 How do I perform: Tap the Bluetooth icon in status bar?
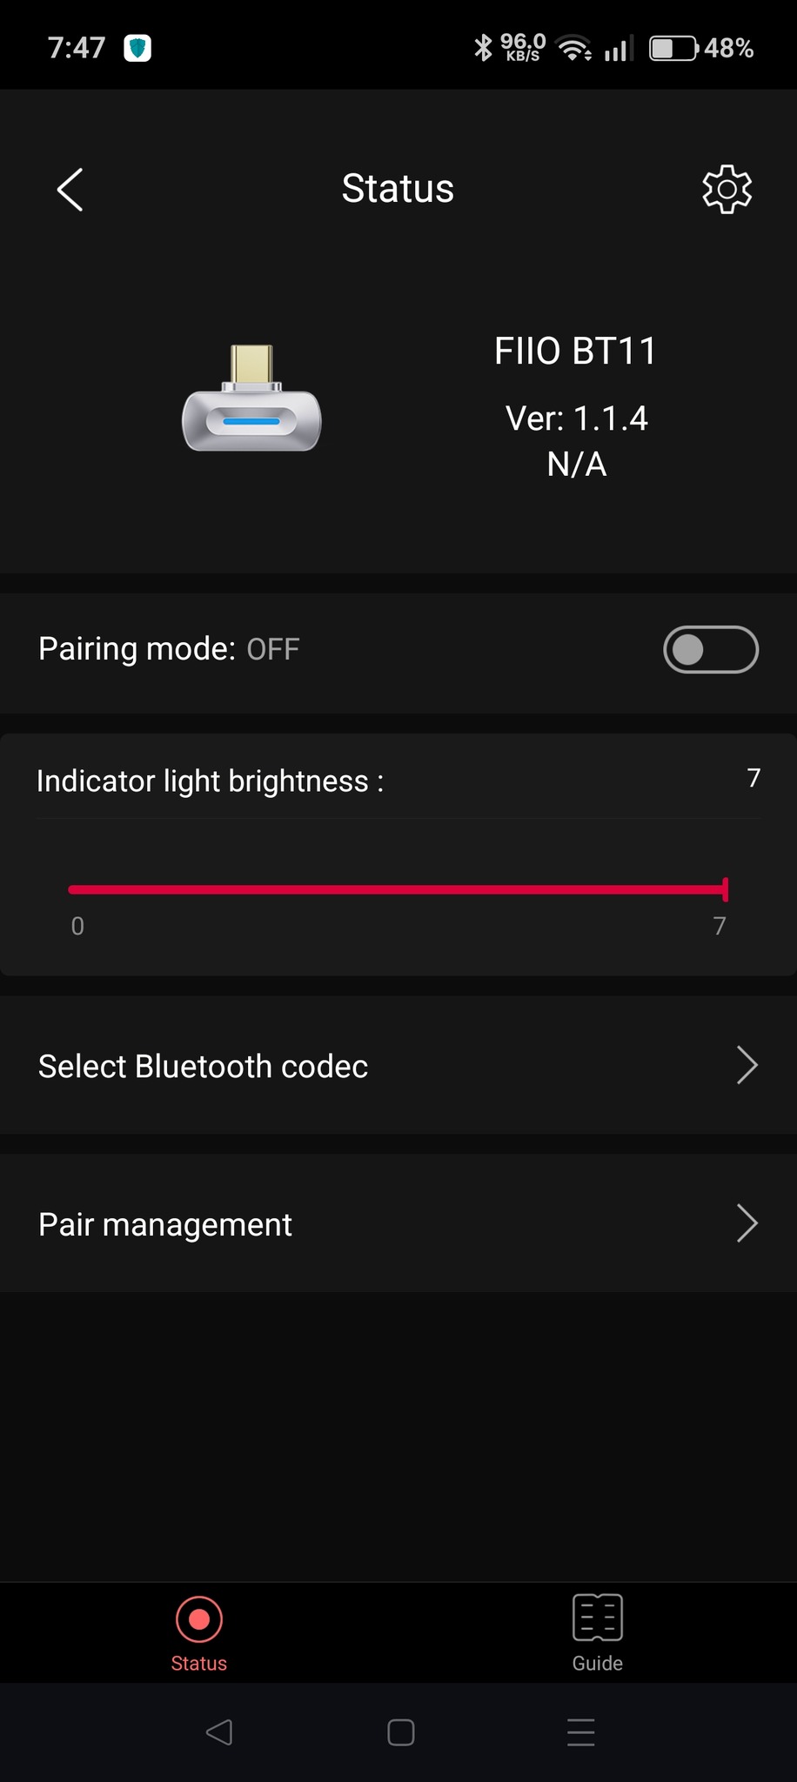(483, 48)
